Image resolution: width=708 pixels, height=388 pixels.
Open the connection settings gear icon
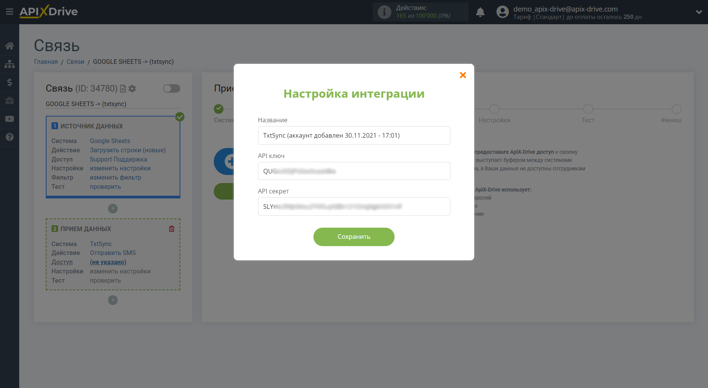(132, 88)
